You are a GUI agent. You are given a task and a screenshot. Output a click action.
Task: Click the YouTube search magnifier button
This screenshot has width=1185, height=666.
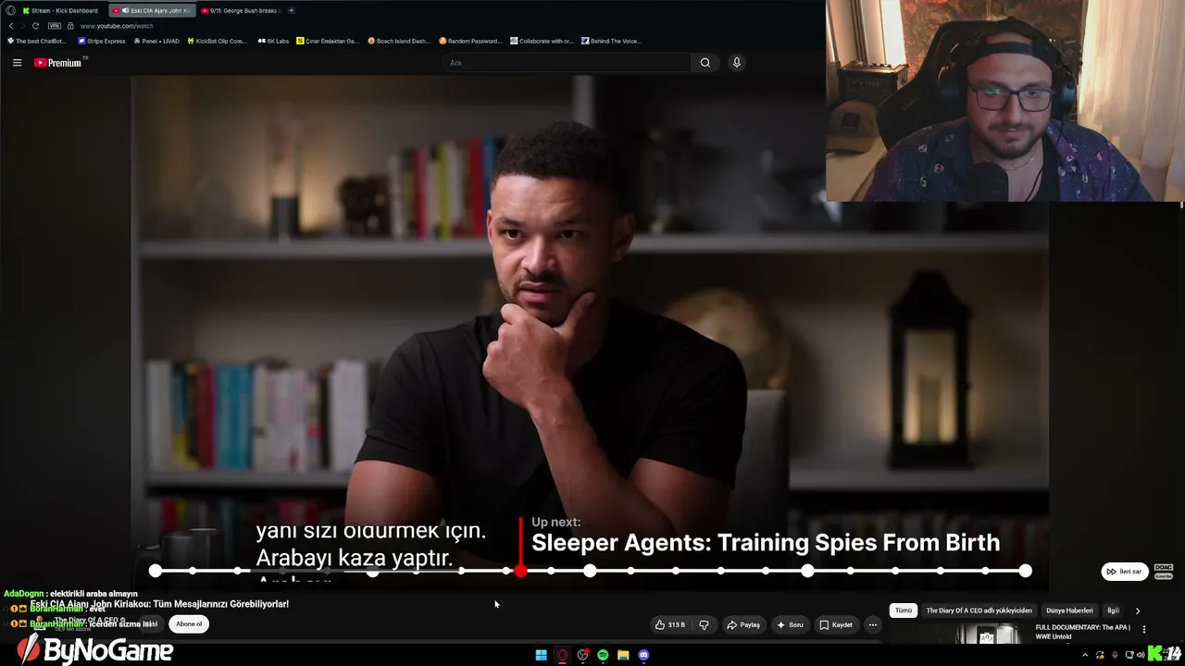(705, 63)
